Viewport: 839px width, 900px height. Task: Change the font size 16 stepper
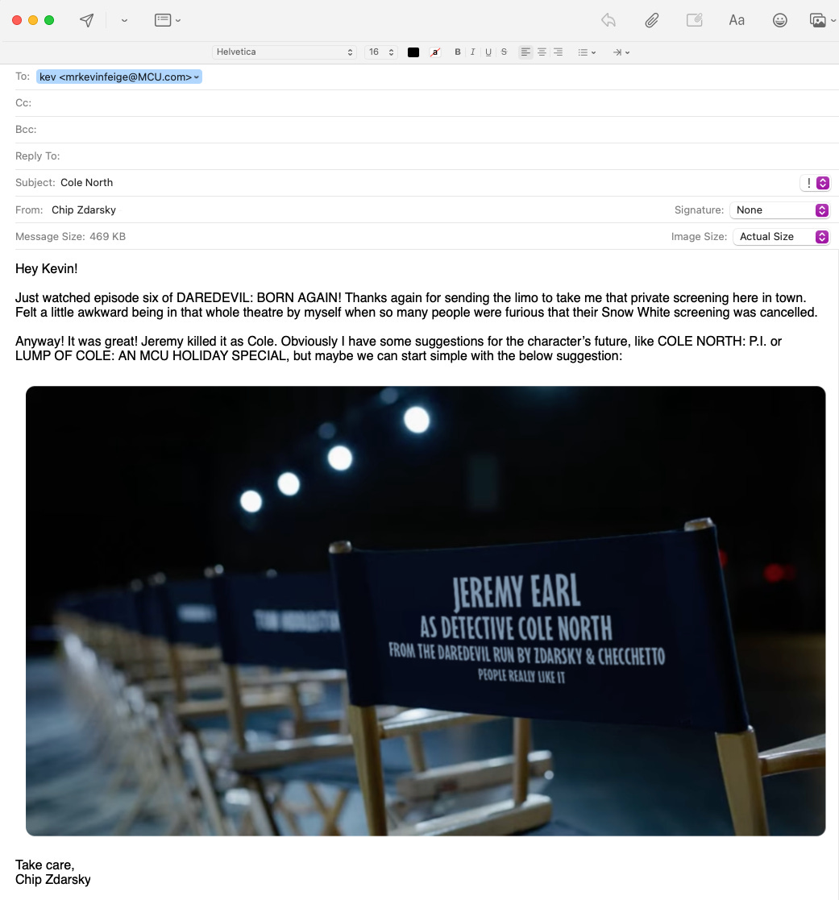380,52
